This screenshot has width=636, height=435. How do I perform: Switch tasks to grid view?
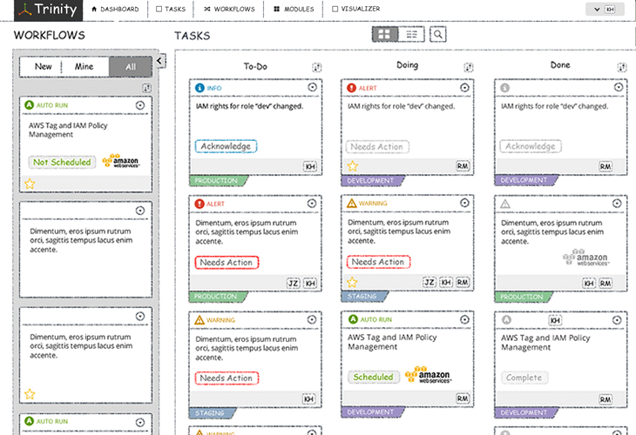[384, 34]
